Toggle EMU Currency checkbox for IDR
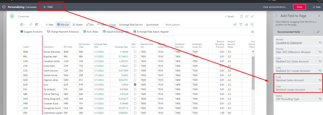 click(135, 113)
